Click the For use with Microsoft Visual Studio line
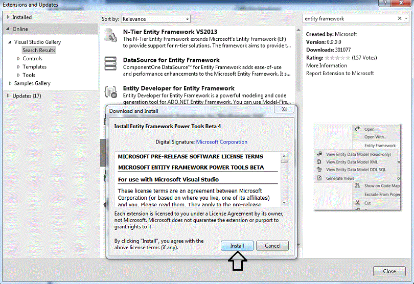The image size is (414, 284). coord(168,179)
